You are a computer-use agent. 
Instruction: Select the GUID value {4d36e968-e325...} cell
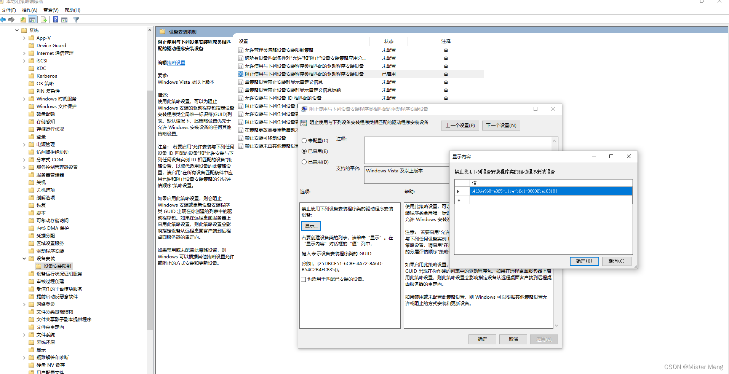click(551, 191)
